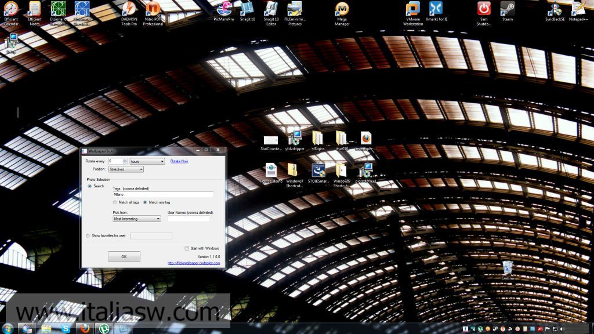Open the PicMarkrPro desktop shortcut

click(x=224, y=12)
